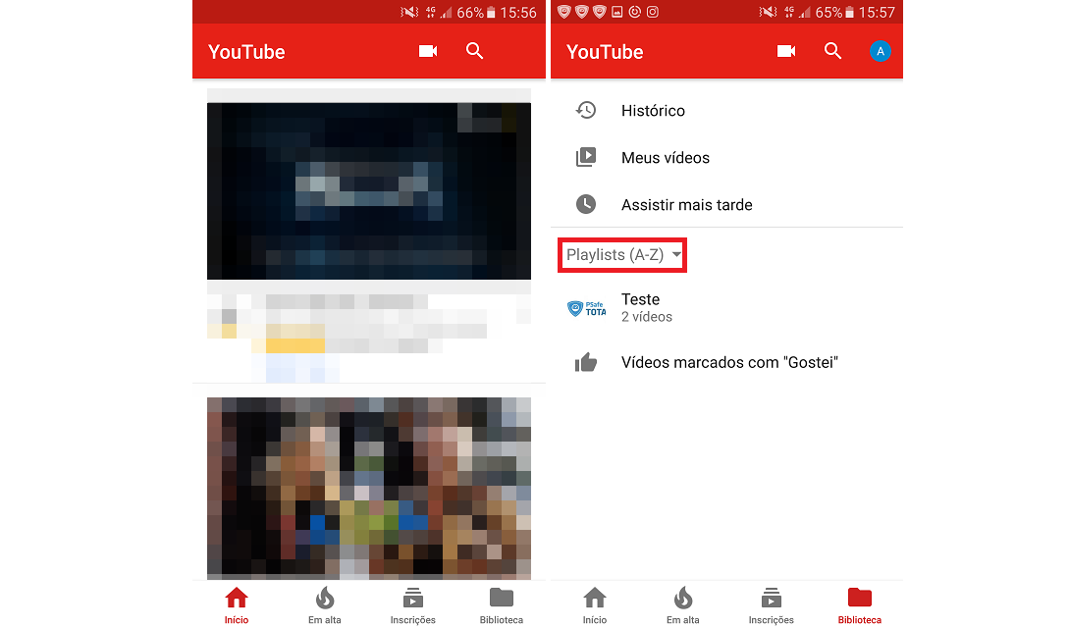Tap the camera icon beside the account avatar
The image size is (1069, 628).
(x=785, y=51)
